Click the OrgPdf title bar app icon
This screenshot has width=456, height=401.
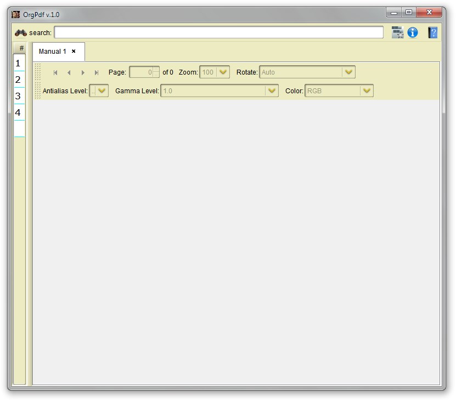coord(16,15)
